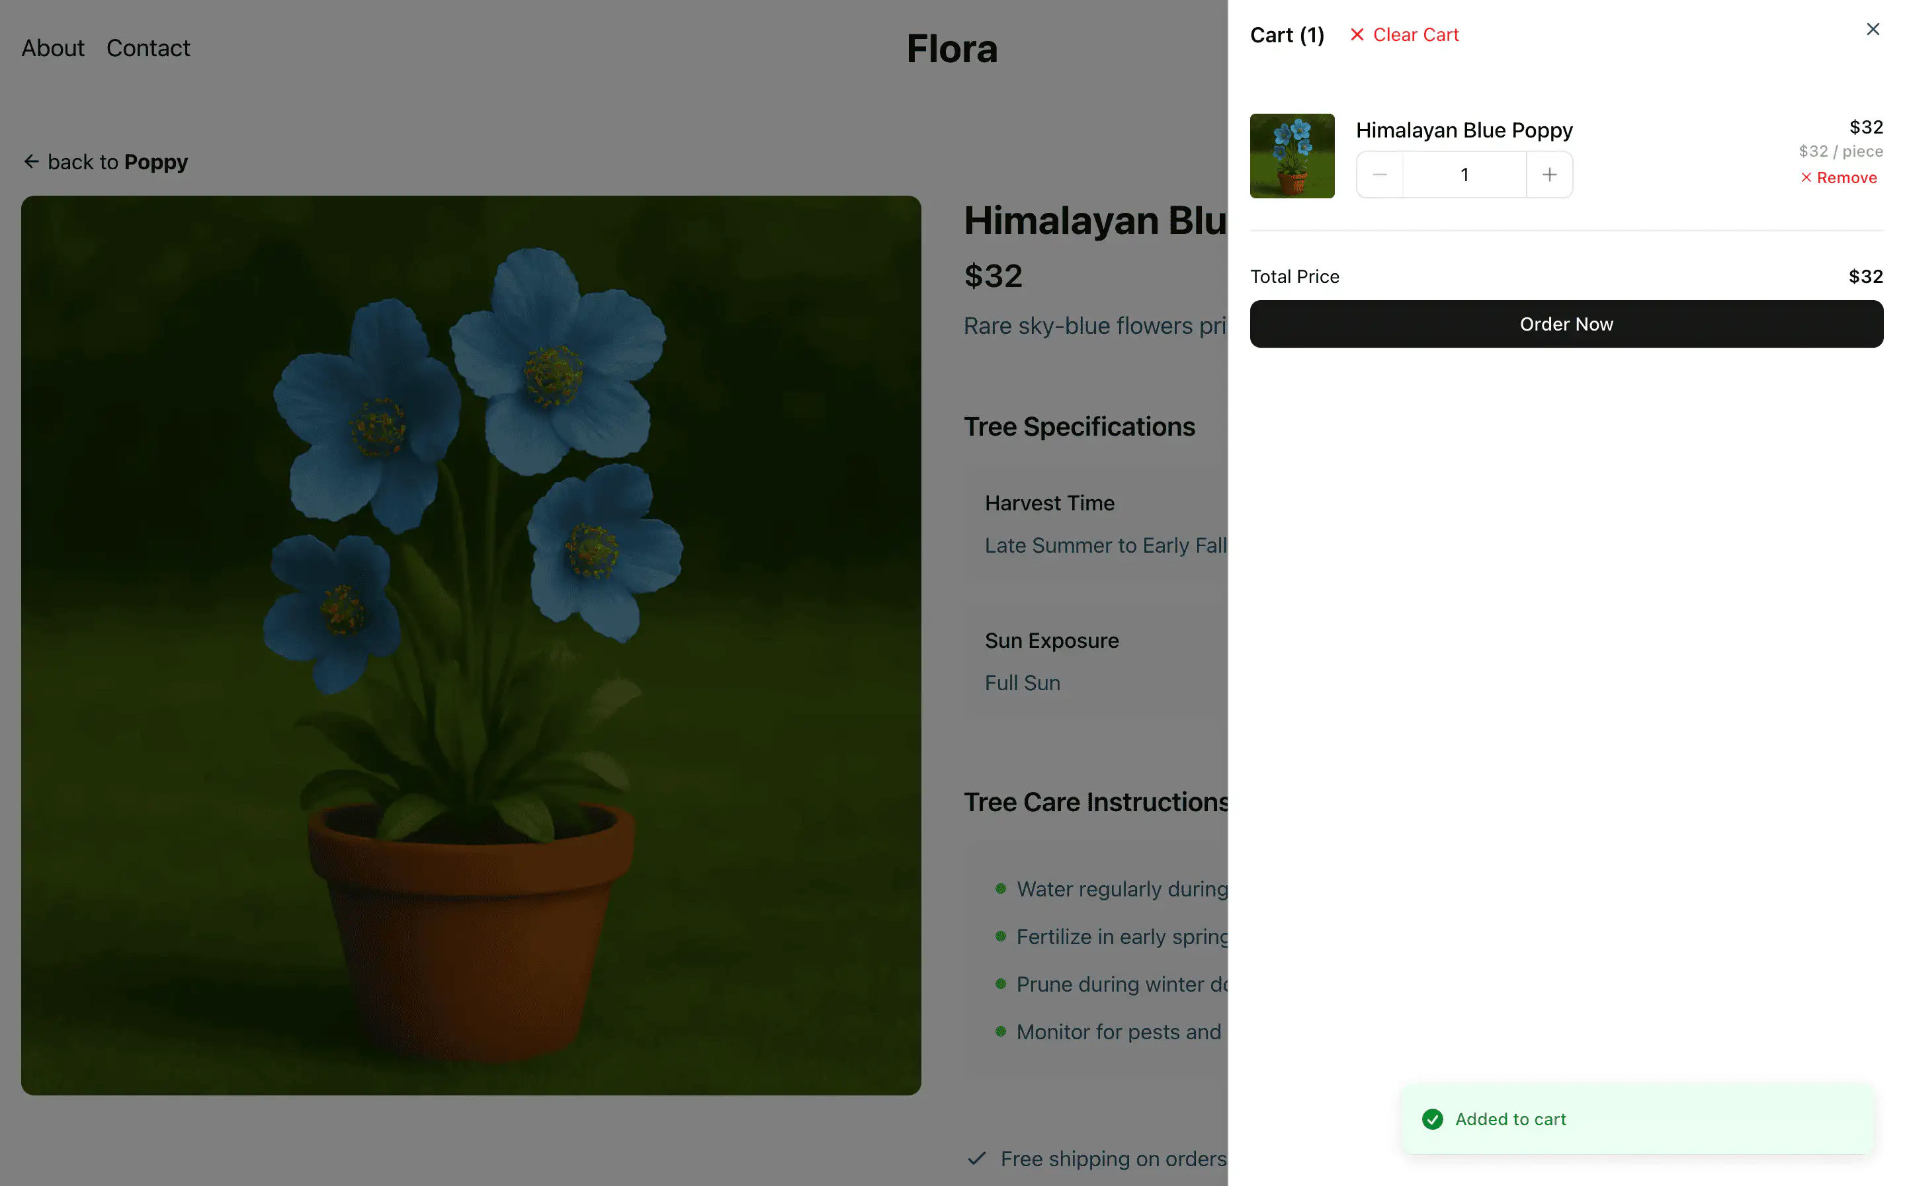Click the large poppy product photo
The width and height of the screenshot is (1905, 1186).
[471, 645]
